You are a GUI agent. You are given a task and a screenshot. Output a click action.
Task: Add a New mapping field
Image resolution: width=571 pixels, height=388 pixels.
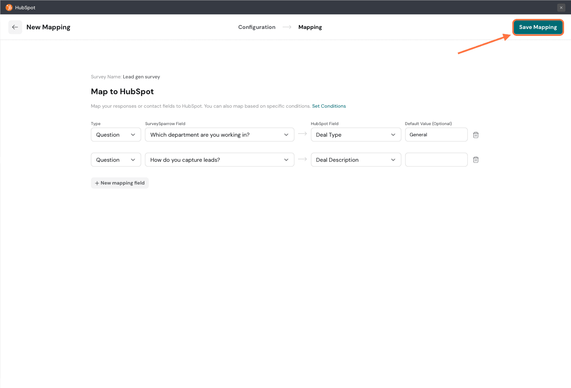click(120, 183)
